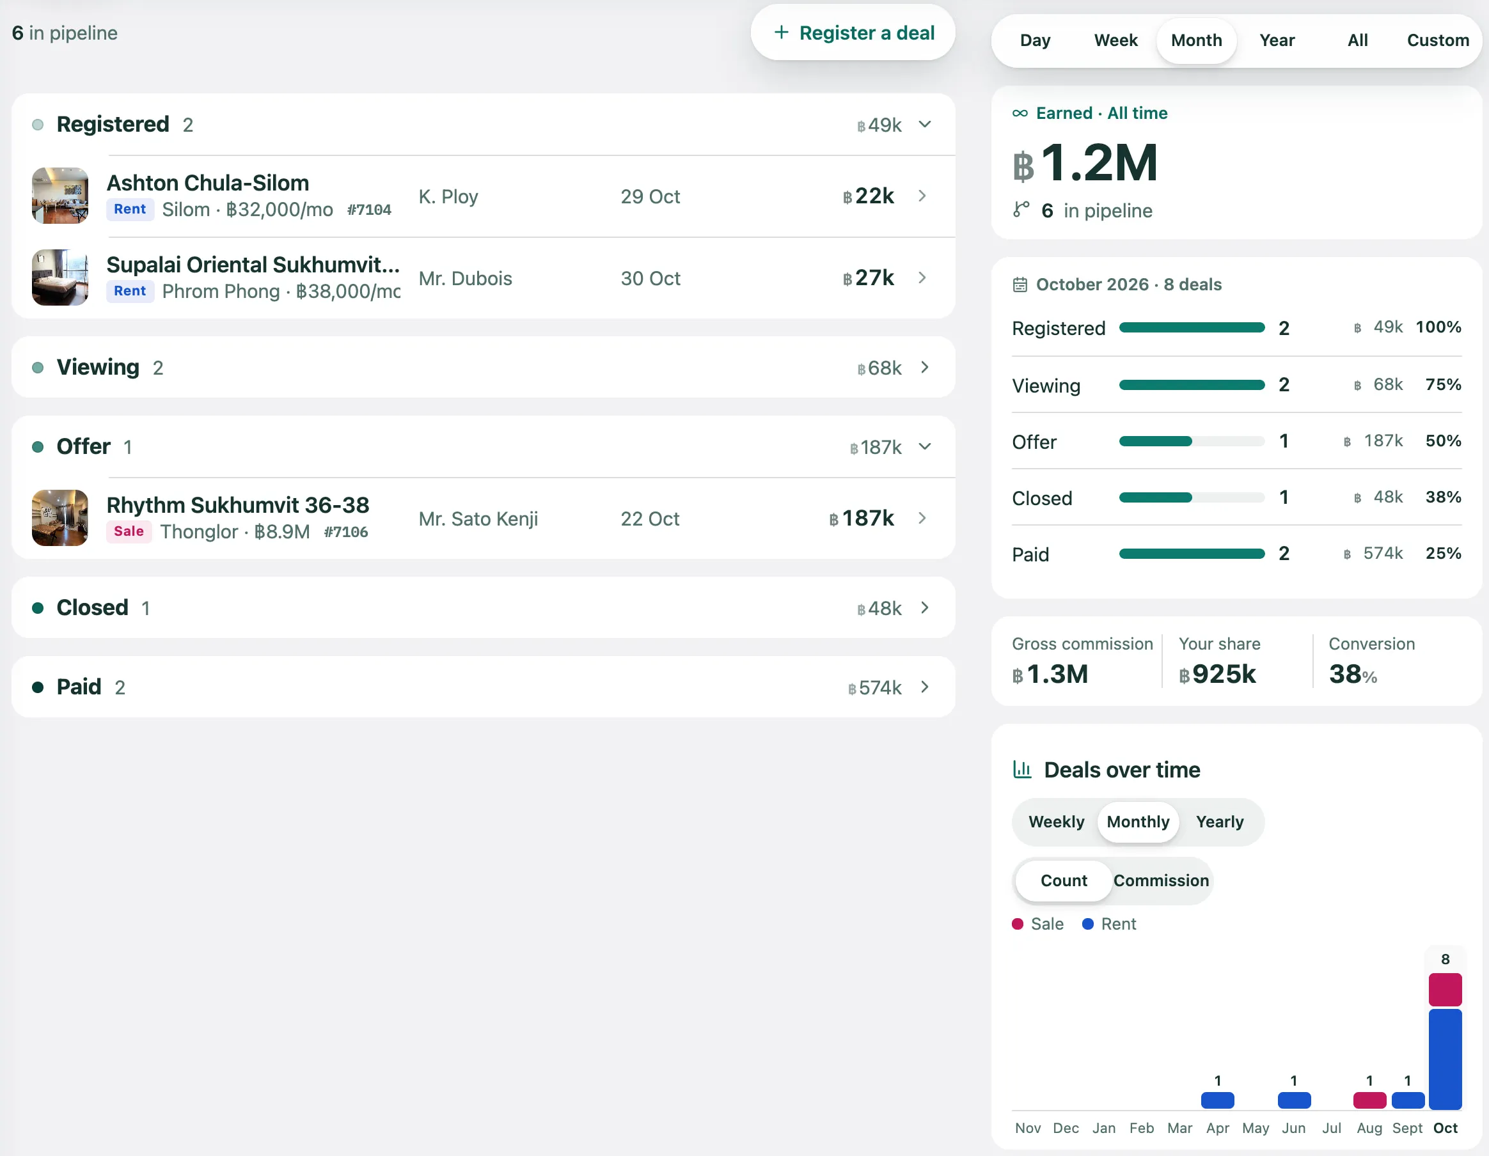Click client name Mr. Sato Kenji
Screen dimensions: 1489x1156
478,519
